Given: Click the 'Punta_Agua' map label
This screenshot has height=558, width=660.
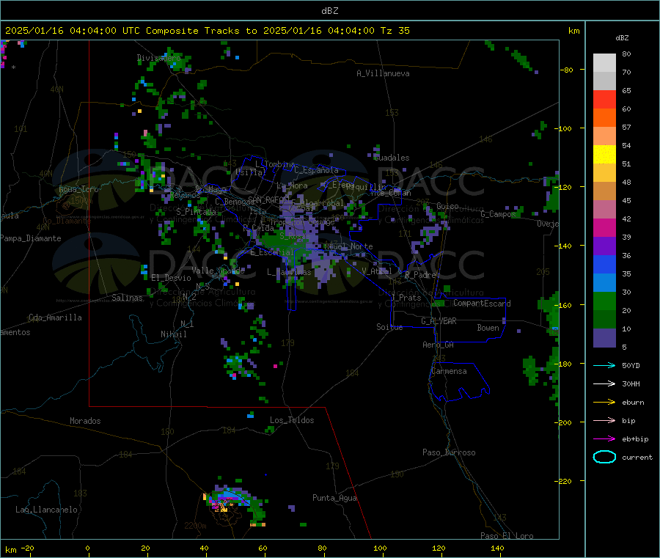Looking at the screenshot, I should [334, 498].
